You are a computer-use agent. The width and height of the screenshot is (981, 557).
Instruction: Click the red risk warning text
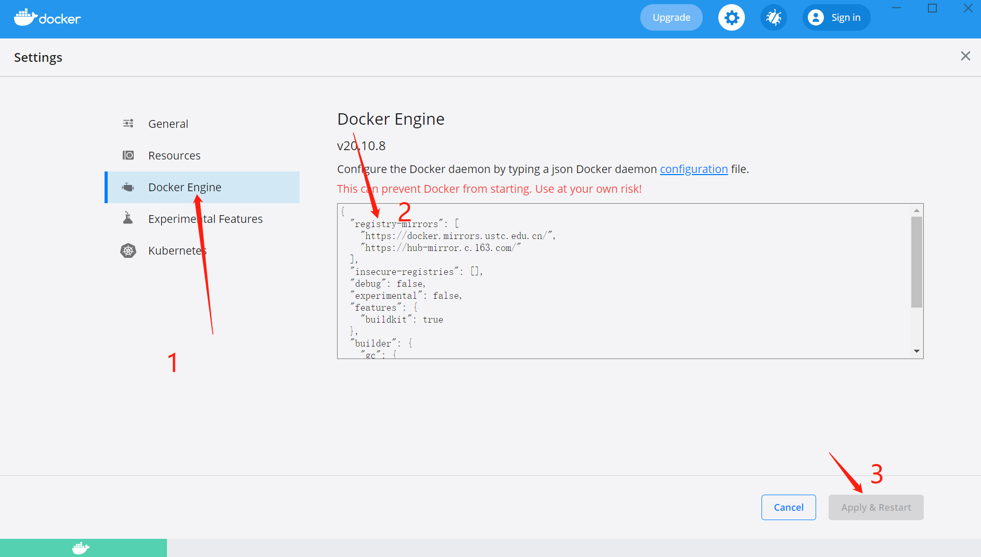489,189
